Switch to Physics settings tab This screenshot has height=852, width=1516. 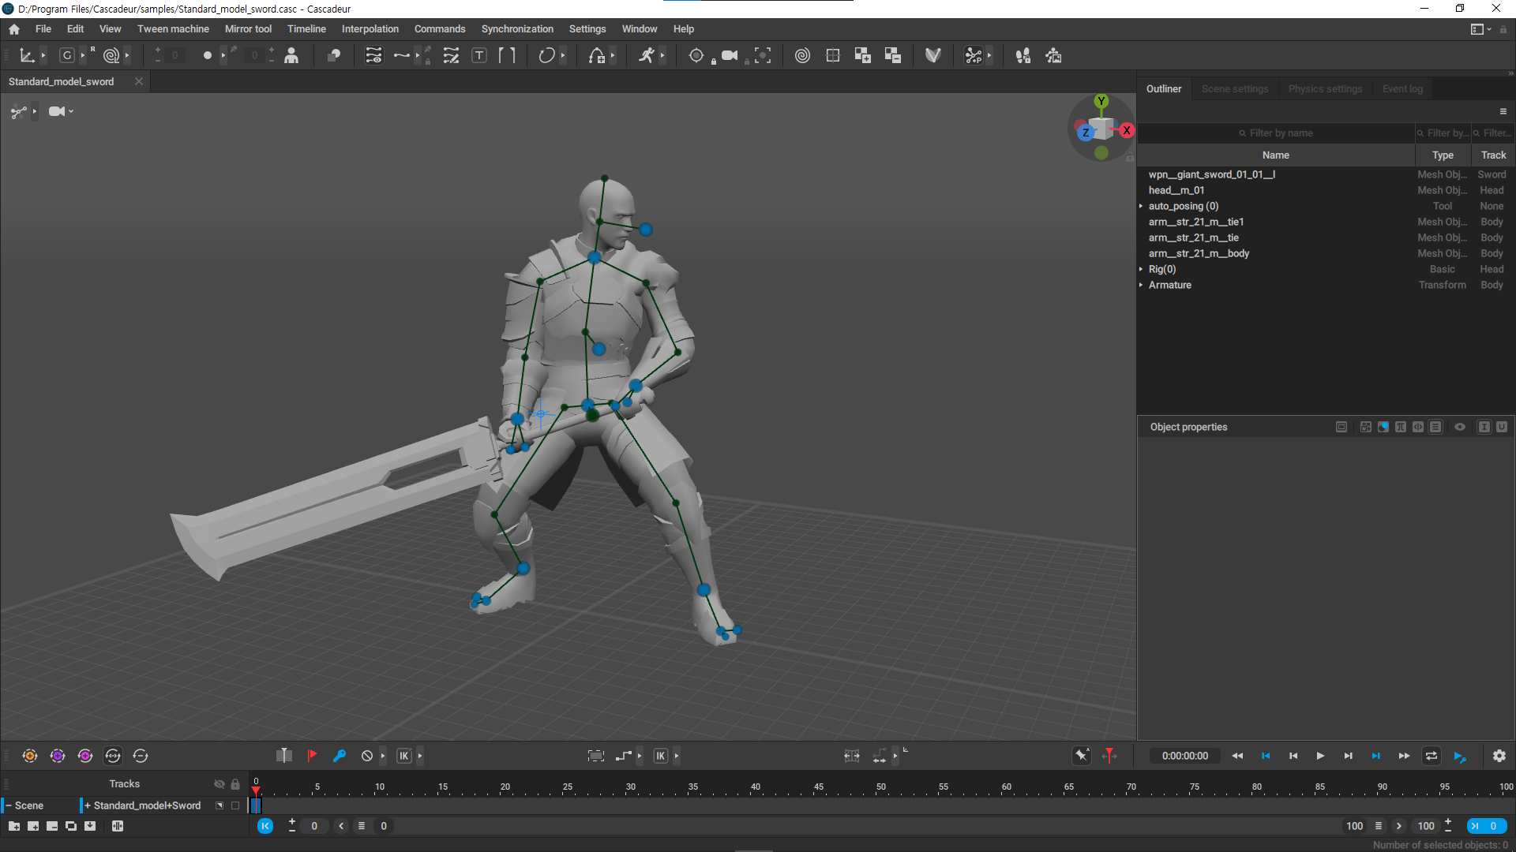(x=1325, y=89)
